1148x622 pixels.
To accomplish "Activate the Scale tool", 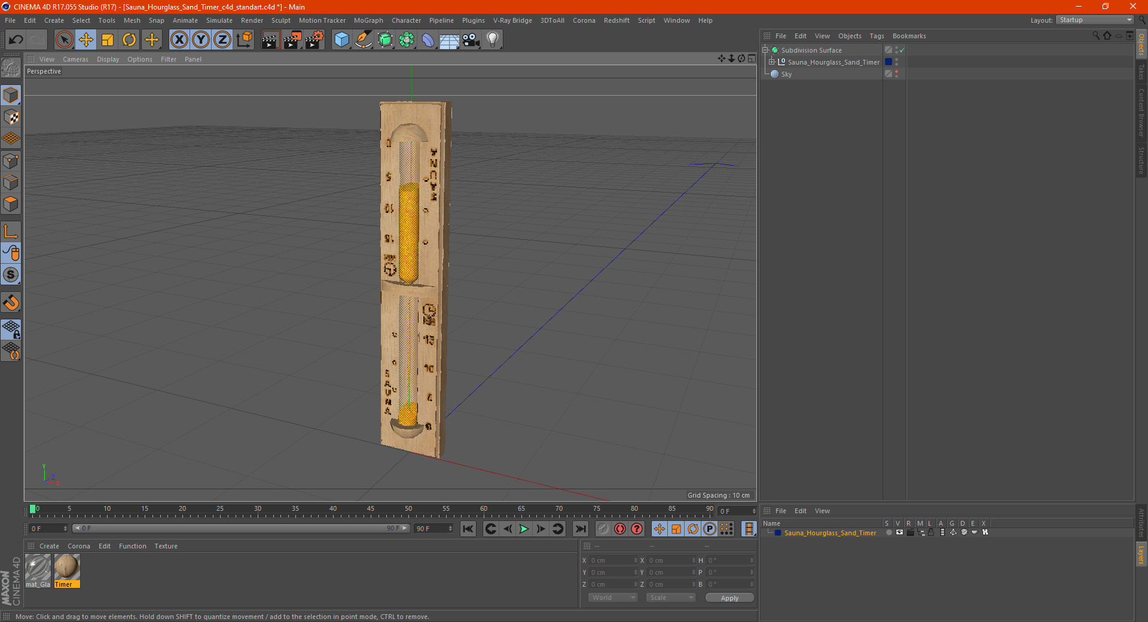I will (108, 40).
